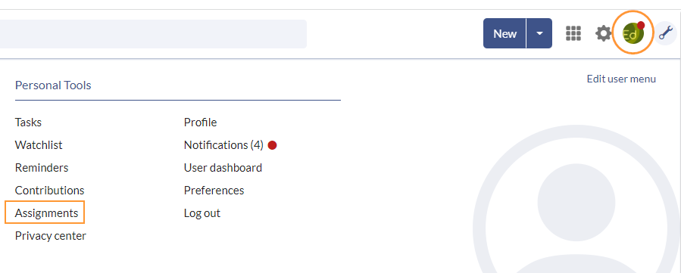Open the wrench tools icon
681x273 pixels.
666,33
